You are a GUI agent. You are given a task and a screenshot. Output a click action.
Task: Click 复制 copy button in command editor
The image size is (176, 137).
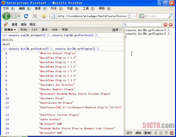[147, 133]
